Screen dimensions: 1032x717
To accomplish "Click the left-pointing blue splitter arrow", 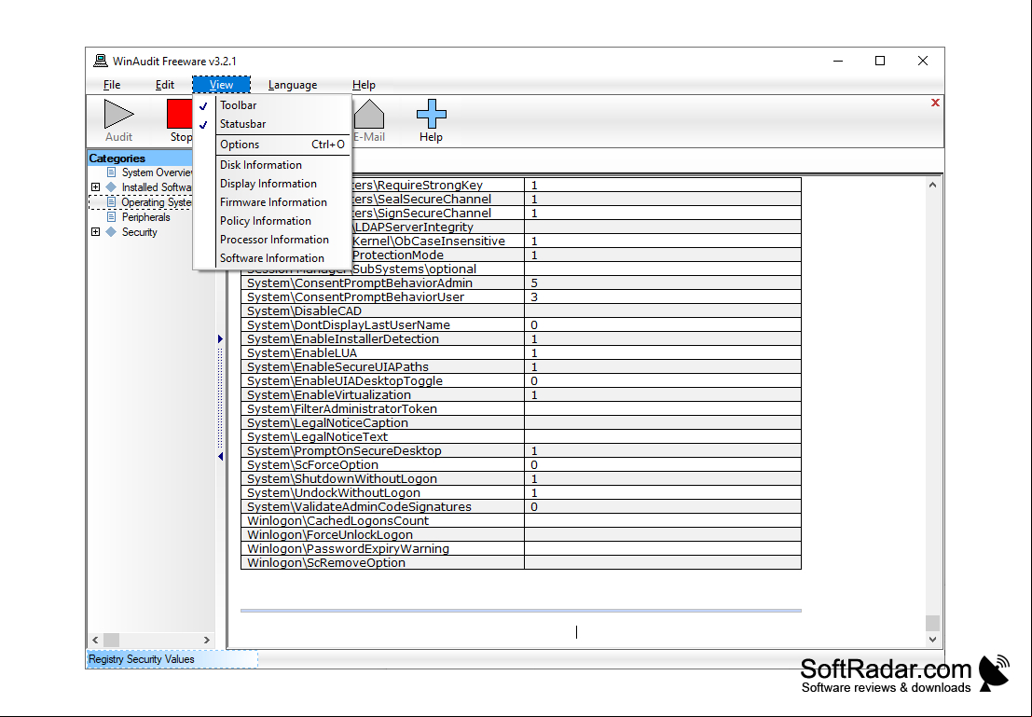I will [x=221, y=456].
